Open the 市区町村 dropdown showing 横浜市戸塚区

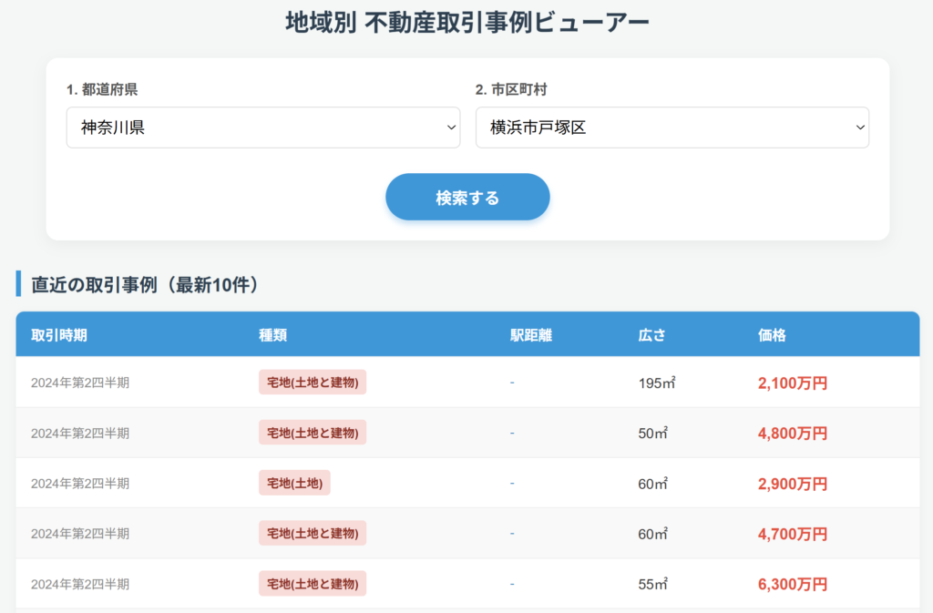pos(672,128)
